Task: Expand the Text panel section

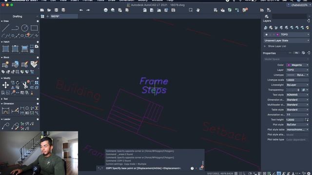Action: tap(2, 99)
